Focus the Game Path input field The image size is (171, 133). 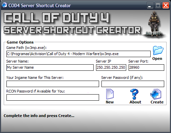click(x=78, y=54)
